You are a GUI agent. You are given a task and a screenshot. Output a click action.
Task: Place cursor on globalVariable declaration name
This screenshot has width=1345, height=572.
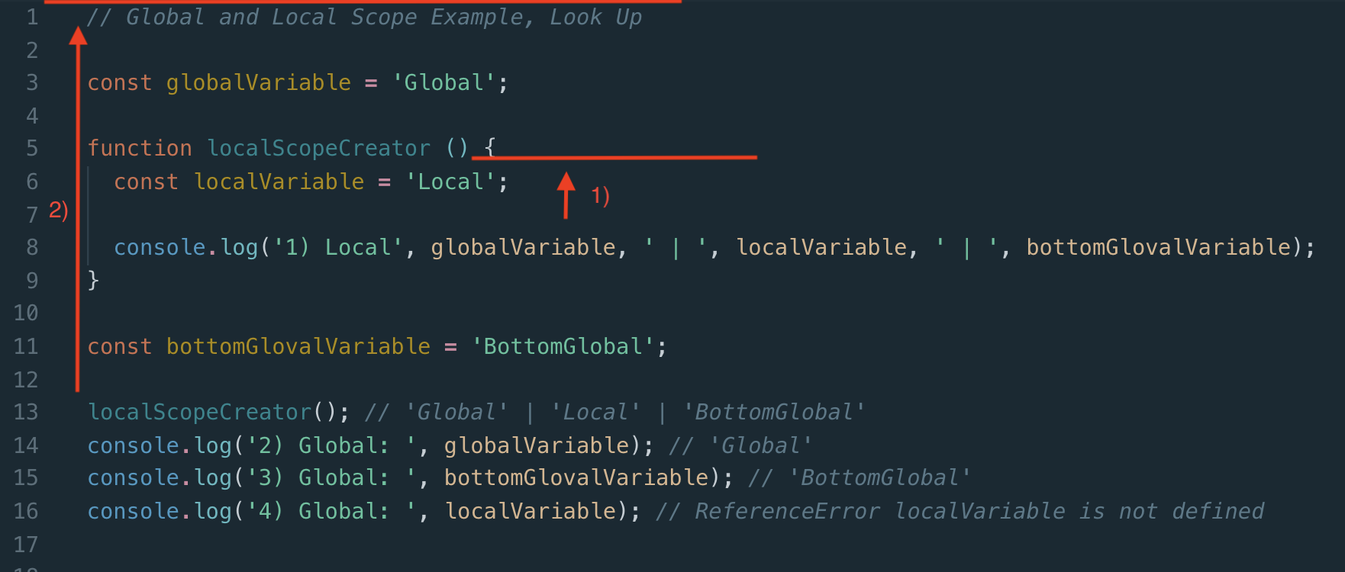[259, 82]
